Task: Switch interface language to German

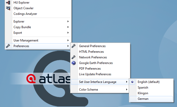Action: point(151,99)
